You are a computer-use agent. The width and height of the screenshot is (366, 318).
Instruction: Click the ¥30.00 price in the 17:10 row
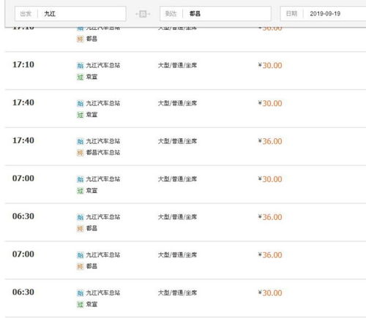click(270, 66)
